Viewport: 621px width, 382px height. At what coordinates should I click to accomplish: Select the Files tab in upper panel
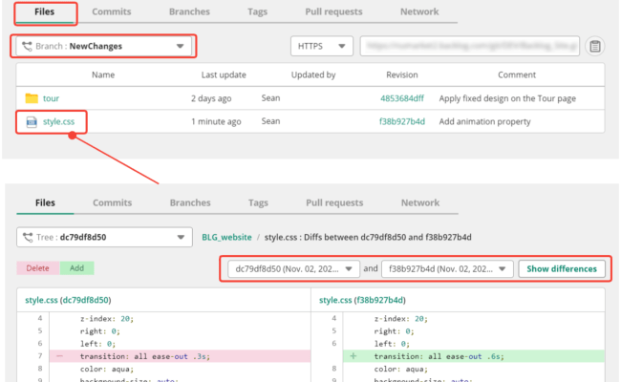(x=44, y=11)
